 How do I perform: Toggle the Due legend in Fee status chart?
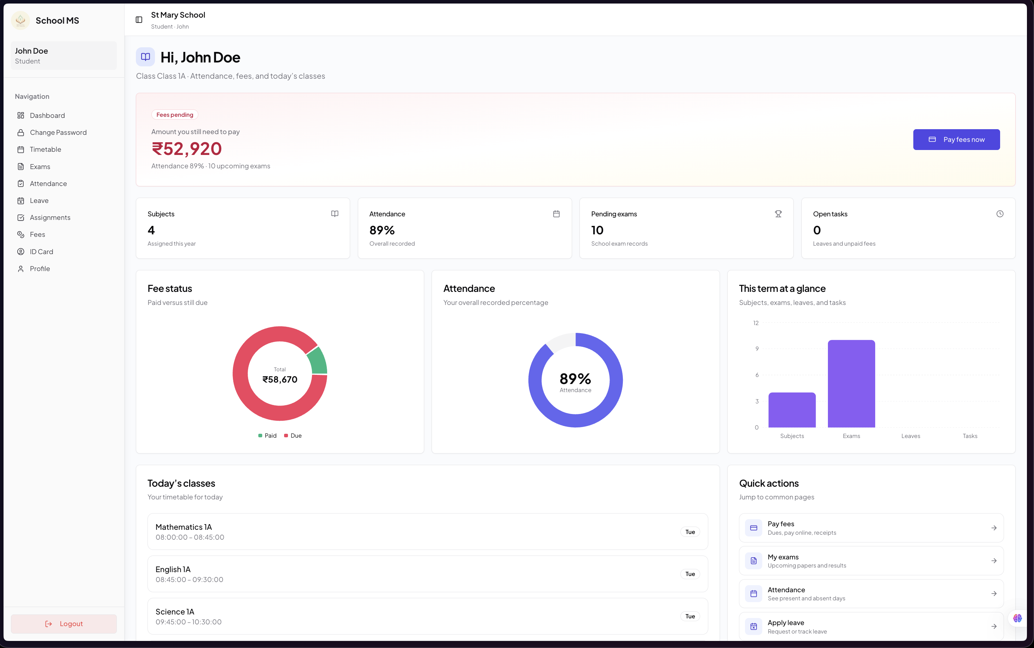(x=293, y=436)
